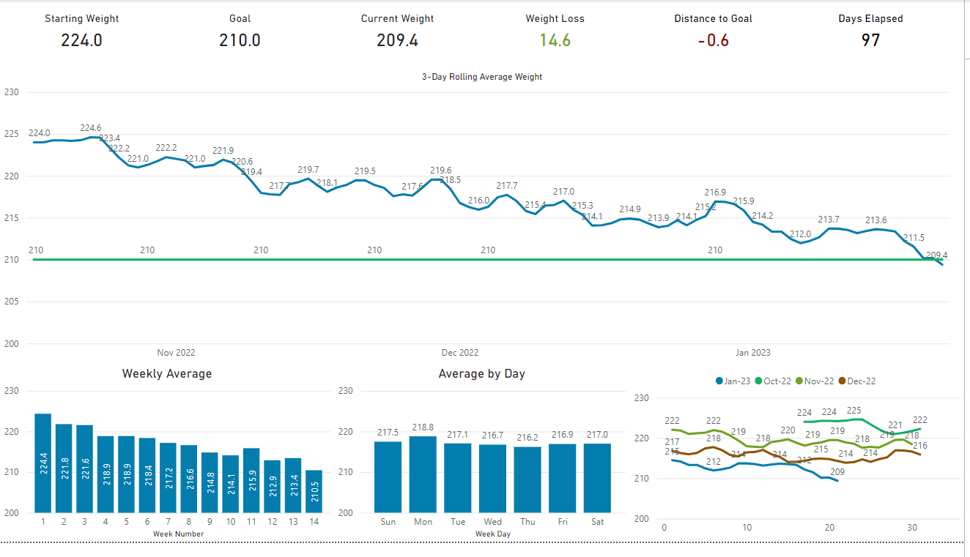Select the Thursday bar in Average by Day
970x557 pixels.
point(527,479)
